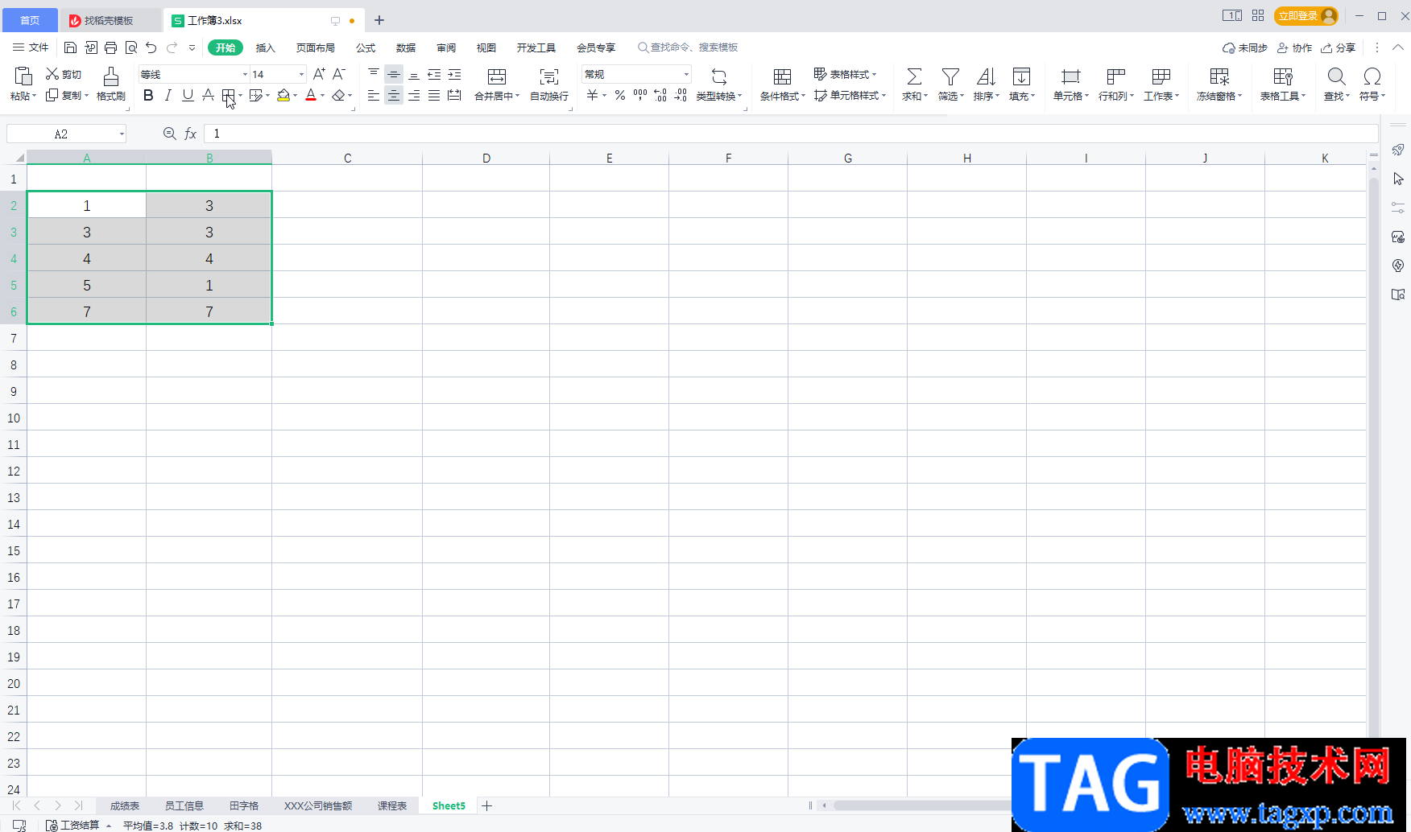The height and width of the screenshot is (832, 1411).
Task: Toggle center horizontal alignment
Action: click(x=394, y=96)
